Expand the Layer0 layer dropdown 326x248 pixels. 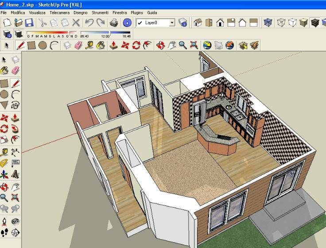[x=171, y=23]
